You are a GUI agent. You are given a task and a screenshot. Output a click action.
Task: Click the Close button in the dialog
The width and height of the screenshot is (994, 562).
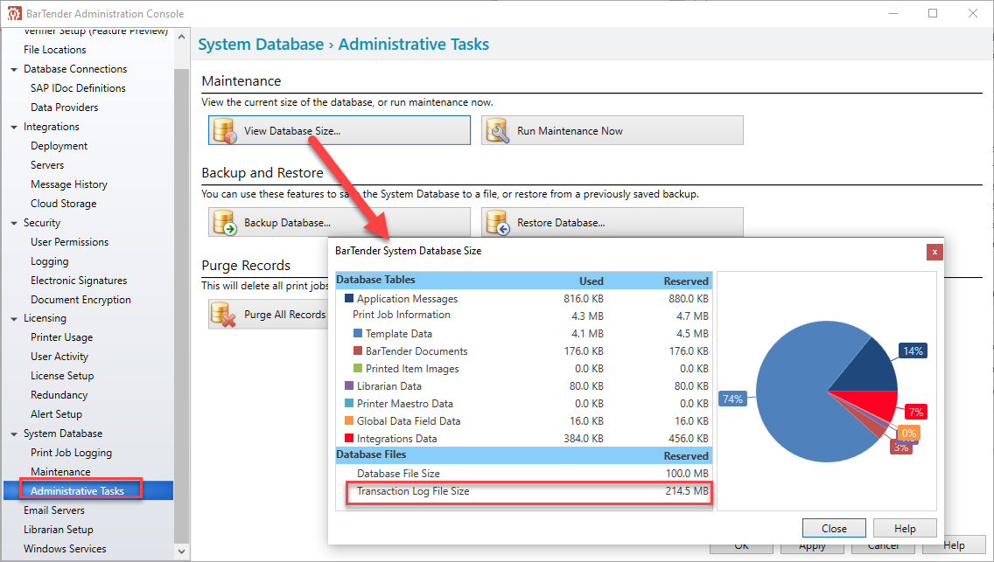coord(834,528)
